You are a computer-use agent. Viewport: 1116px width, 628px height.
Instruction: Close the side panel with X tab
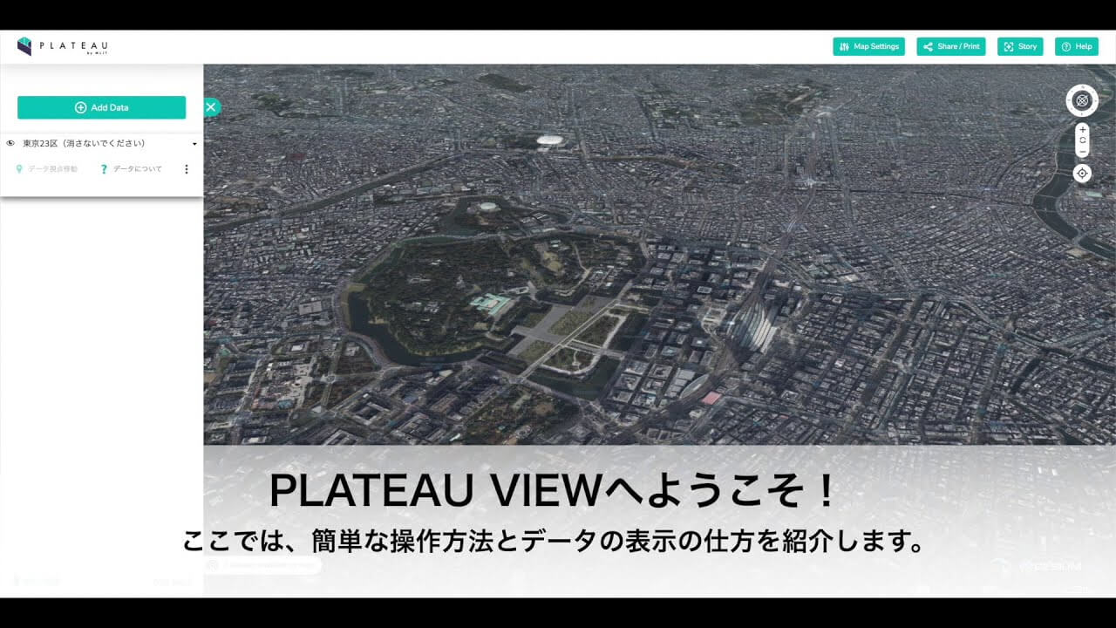point(211,106)
